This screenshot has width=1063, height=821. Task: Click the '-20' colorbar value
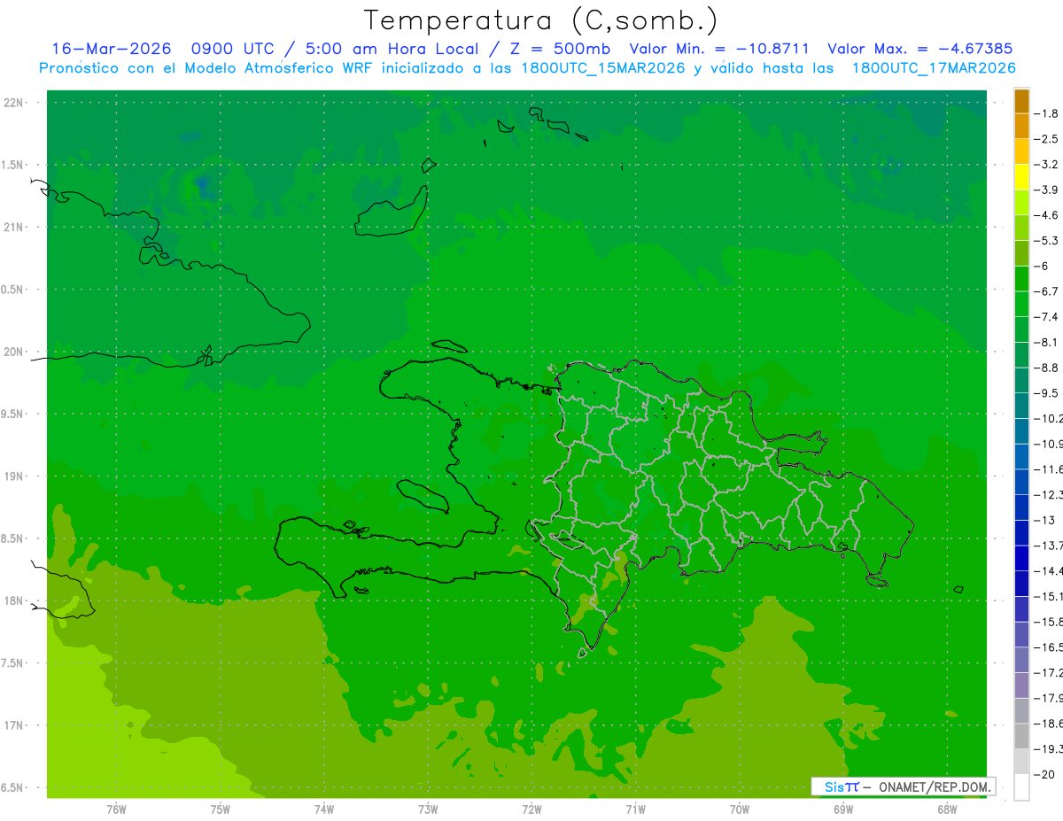tap(1044, 775)
